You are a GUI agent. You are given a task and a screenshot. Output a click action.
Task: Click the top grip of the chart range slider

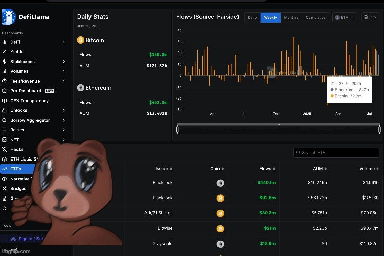click(x=279, y=124)
